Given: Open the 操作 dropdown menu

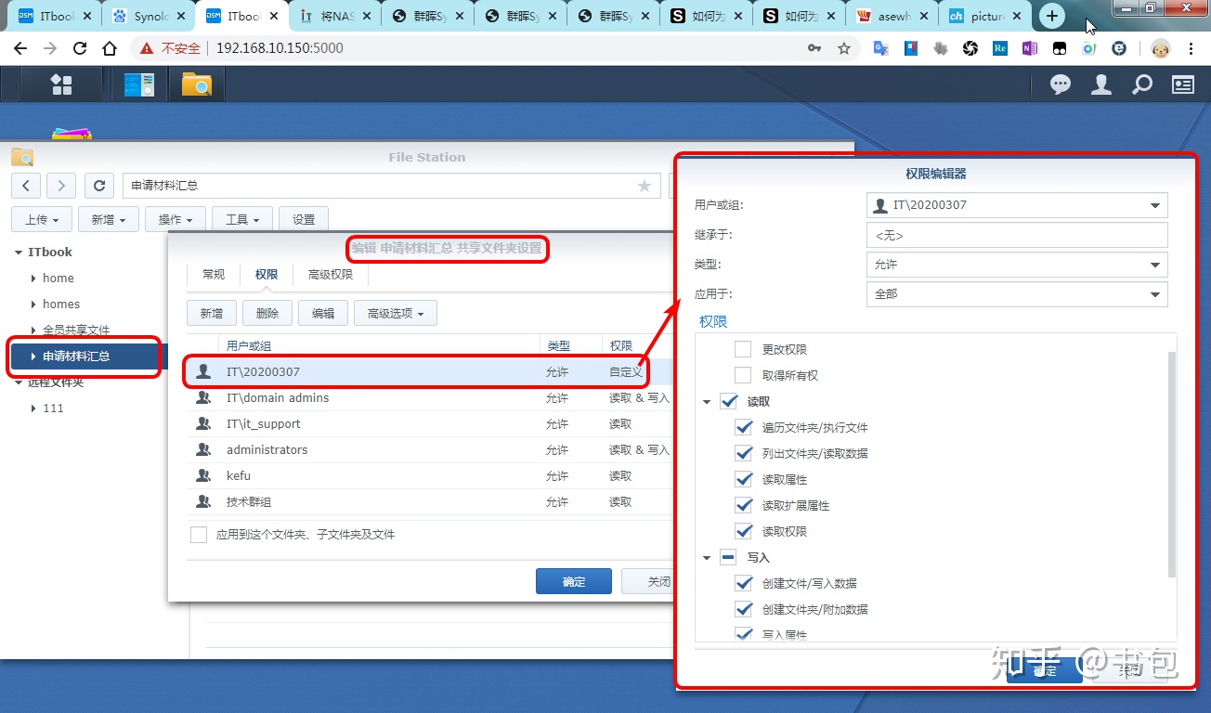Looking at the screenshot, I should click(176, 219).
